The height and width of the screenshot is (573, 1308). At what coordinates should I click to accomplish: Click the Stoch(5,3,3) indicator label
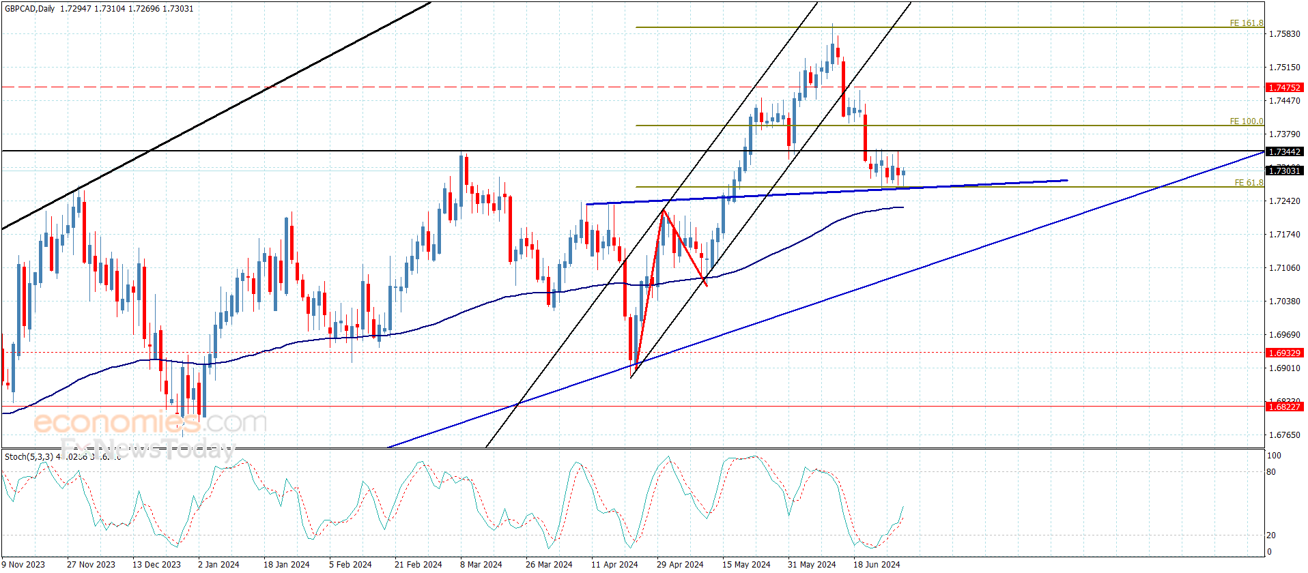tap(29, 456)
